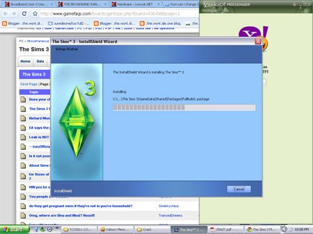The width and height of the screenshot is (313, 234).
Task: Click the installation progress bar
Action: click(x=184, y=107)
